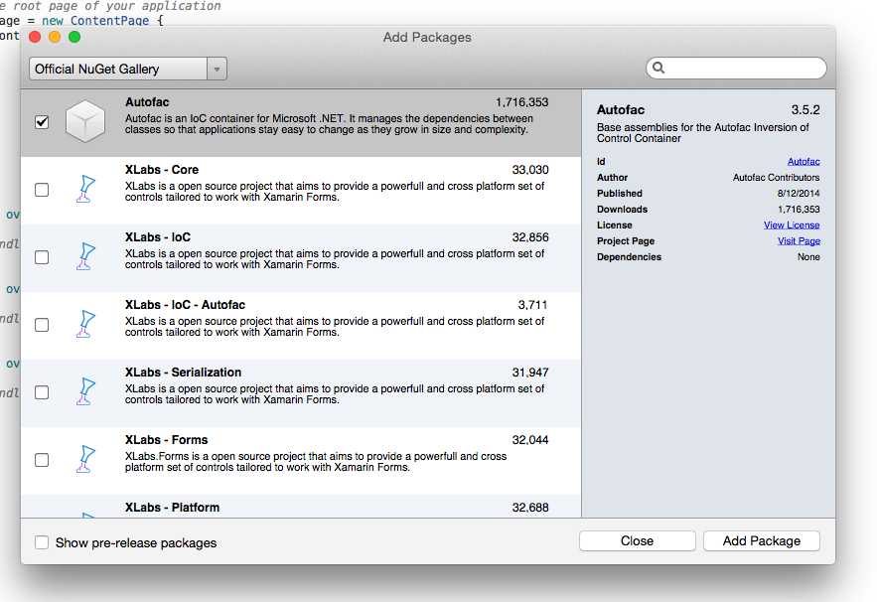Click the XLabs - Core package icon
Viewport: 877px width, 602px height.
(85, 189)
